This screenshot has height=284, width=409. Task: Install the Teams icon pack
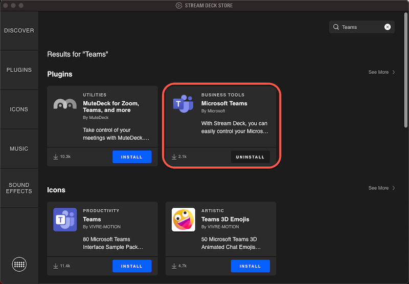(x=132, y=266)
